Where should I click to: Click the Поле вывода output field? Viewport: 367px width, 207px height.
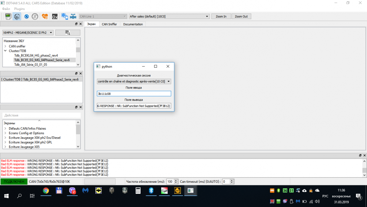[134, 106]
